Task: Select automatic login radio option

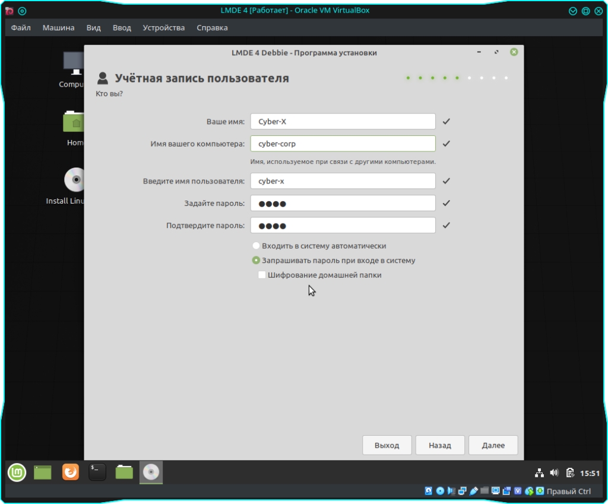Action: pos(256,246)
